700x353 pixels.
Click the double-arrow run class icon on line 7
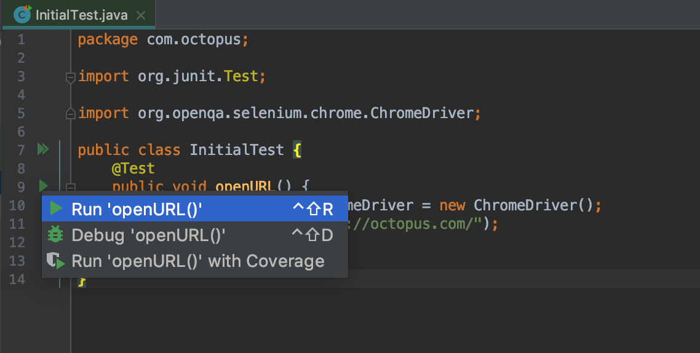pos(42,149)
